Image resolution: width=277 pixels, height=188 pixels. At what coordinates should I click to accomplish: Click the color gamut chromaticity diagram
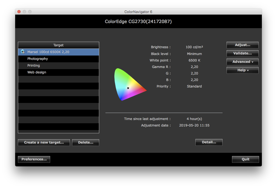130,84
